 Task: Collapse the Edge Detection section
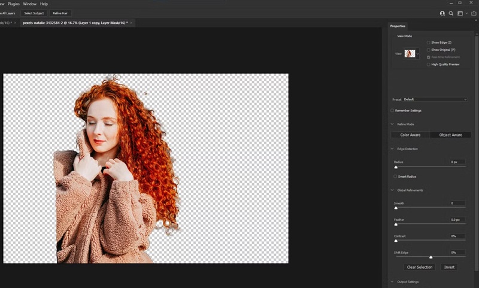(x=392, y=148)
